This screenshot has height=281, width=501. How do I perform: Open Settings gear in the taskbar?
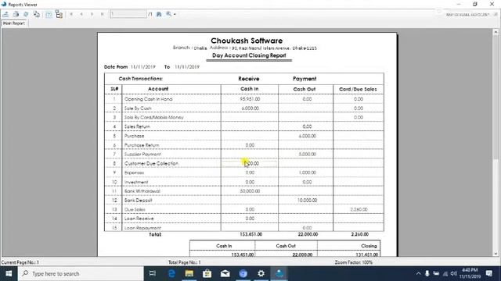(x=261, y=273)
